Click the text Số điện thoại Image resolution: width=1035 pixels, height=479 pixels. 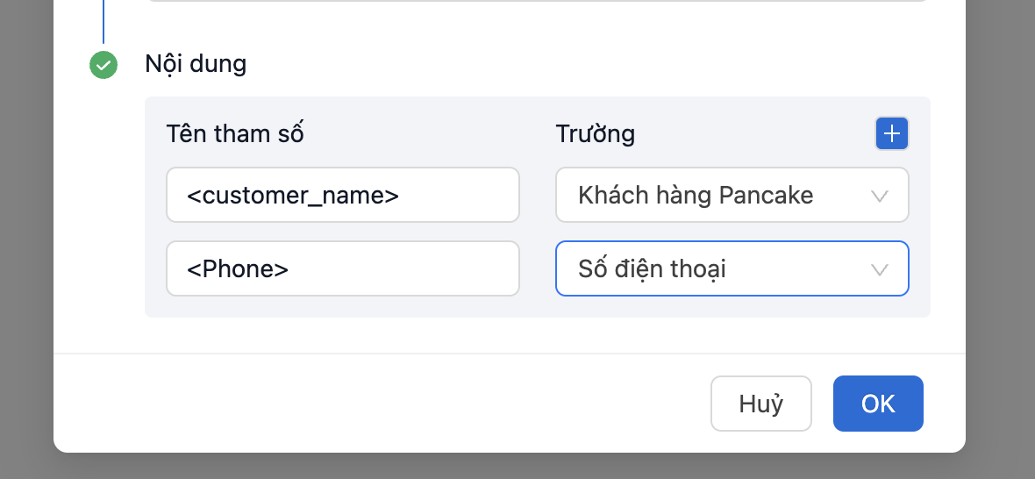tap(652, 269)
